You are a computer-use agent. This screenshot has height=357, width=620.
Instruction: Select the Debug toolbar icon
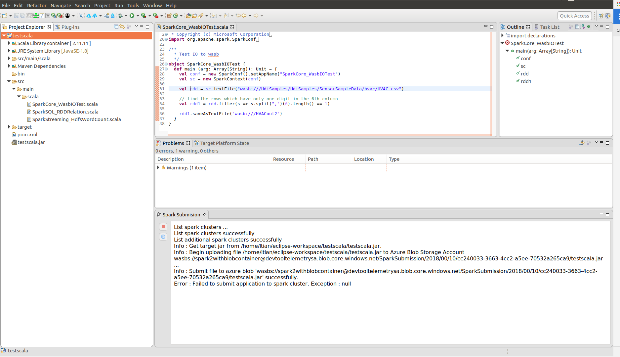click(x=120, y=16)
